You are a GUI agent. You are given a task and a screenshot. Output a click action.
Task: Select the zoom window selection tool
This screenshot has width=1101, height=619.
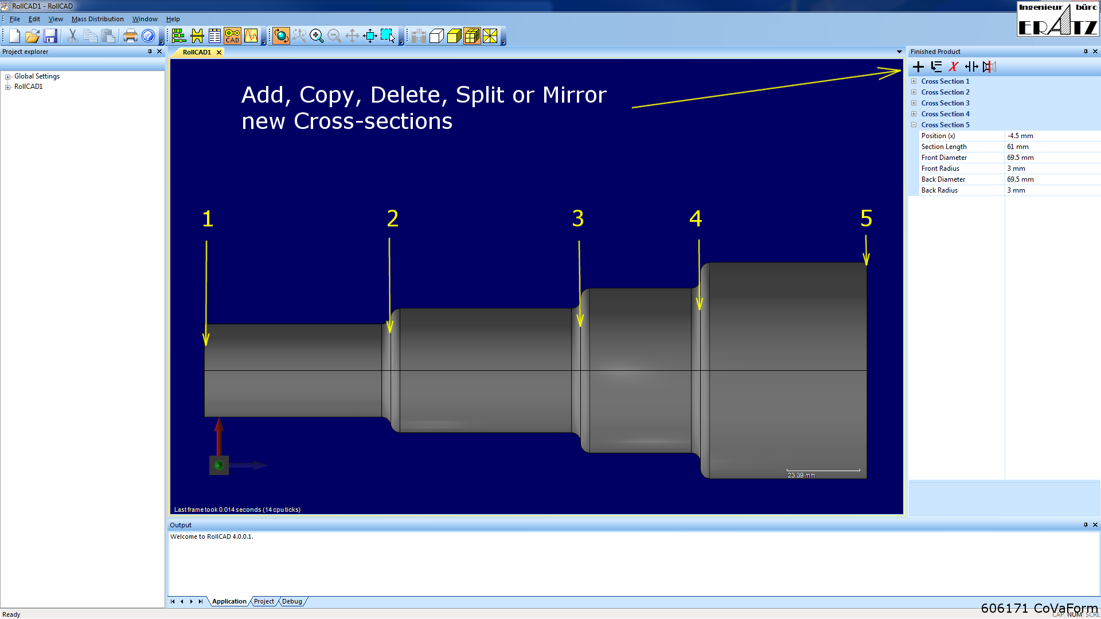click(x=388, y=36)
